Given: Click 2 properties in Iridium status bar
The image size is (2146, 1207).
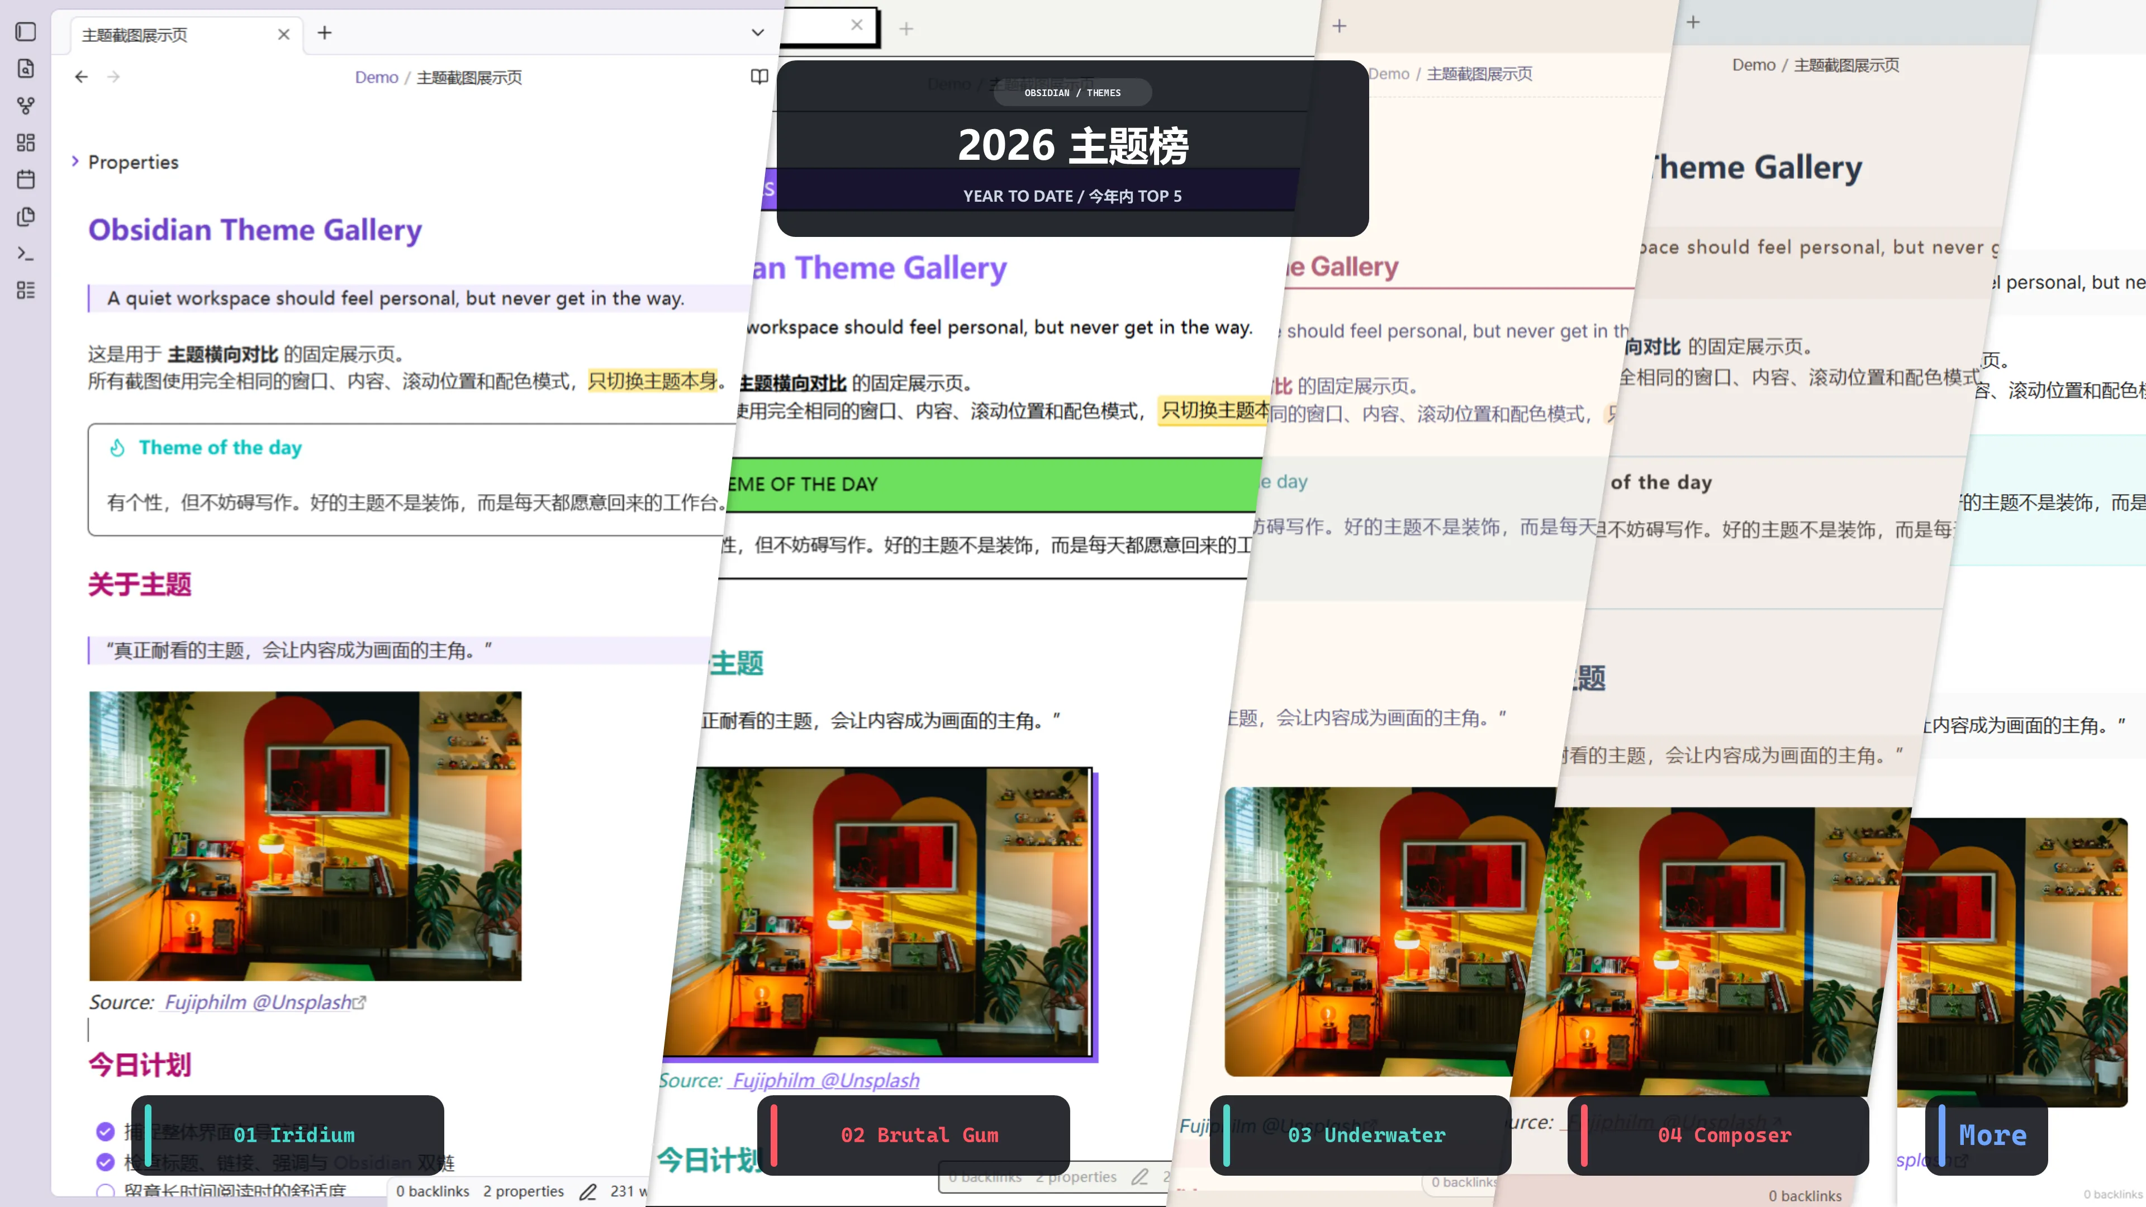Looking at the screenshot, I should coord(523,1192).
